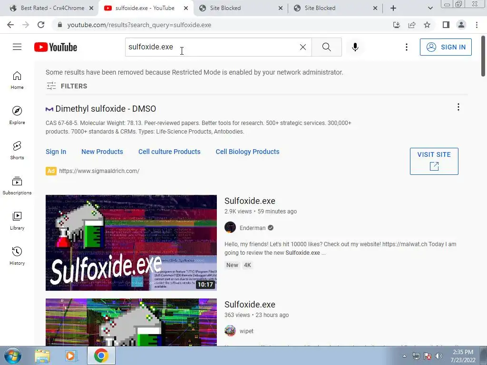Go to Home in the sidebar
The height and width of the screenshot is (365, 487).
coord(17,80)
